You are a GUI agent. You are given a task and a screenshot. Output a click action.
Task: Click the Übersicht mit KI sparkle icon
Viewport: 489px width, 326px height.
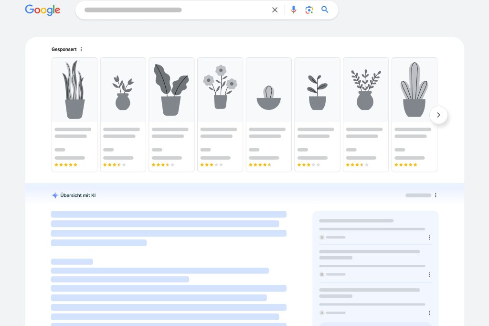(x=55, y=196)
